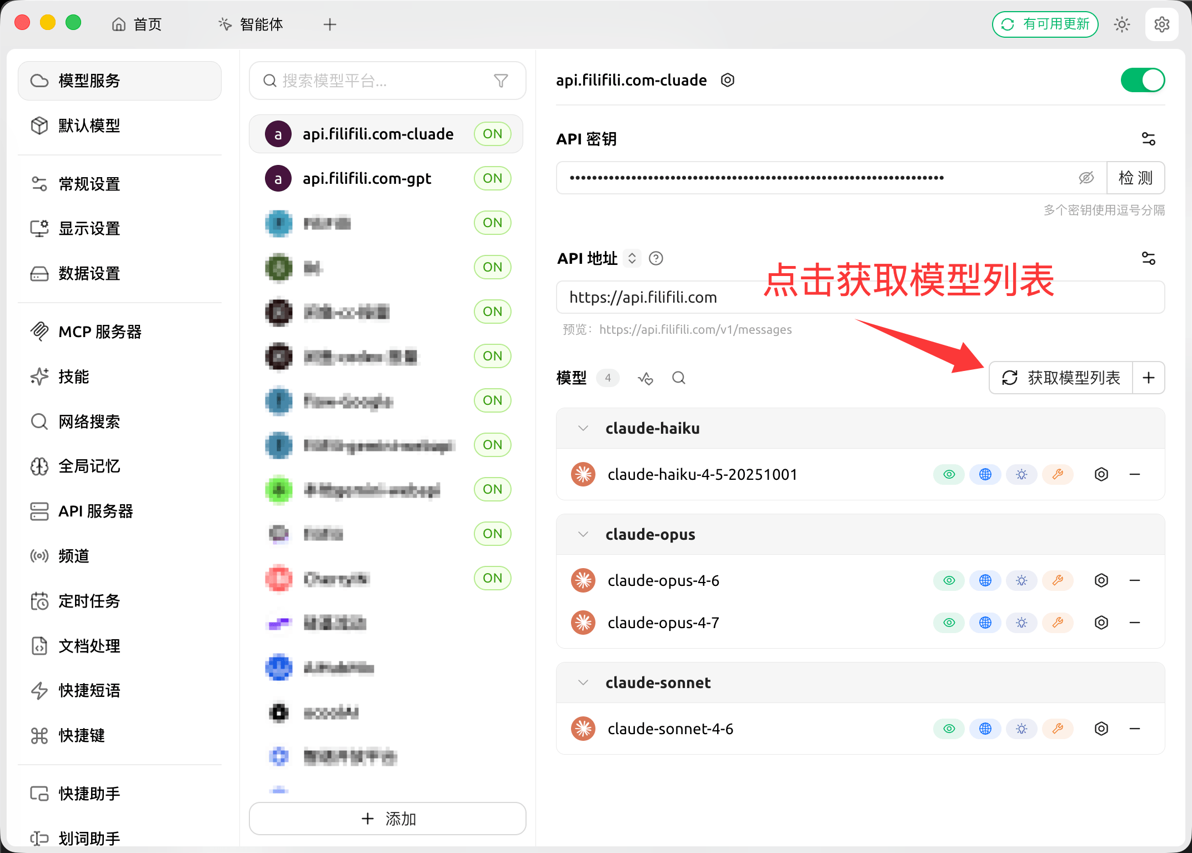Remove the claude-sonnet-4-6 model
This screenshot has height=853, width=1192.
[x=1135, y=729]
